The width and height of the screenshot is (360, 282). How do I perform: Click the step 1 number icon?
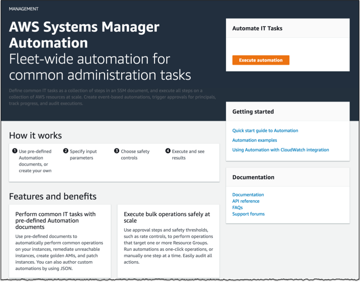15,151
